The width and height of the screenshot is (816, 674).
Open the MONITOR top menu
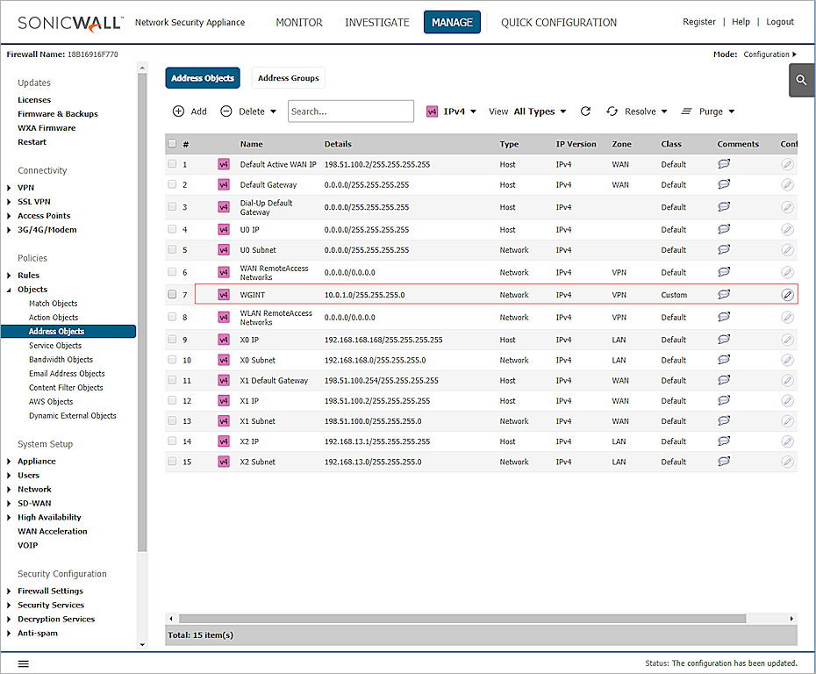point(299,22)
